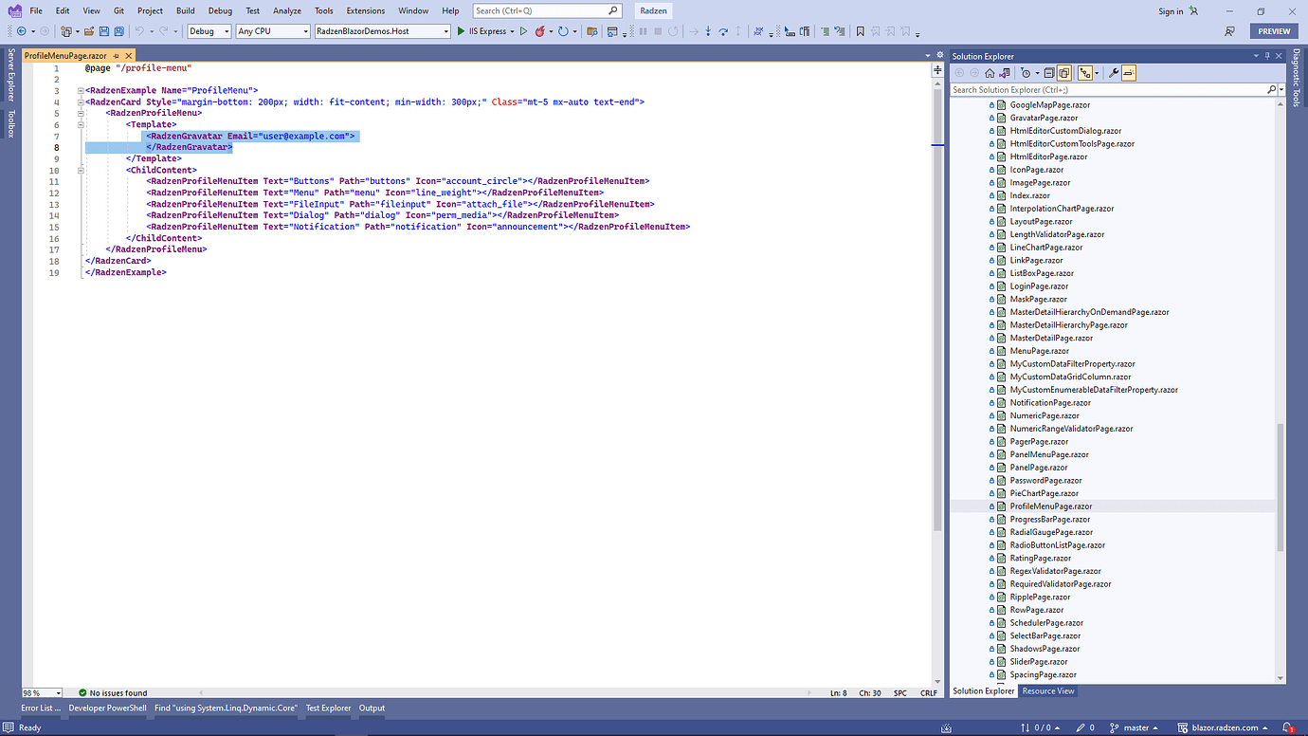Click the Save All toolbar icon
This screenshot has height=736, width=1308.
pyautogui.click(x=118, y=31)
